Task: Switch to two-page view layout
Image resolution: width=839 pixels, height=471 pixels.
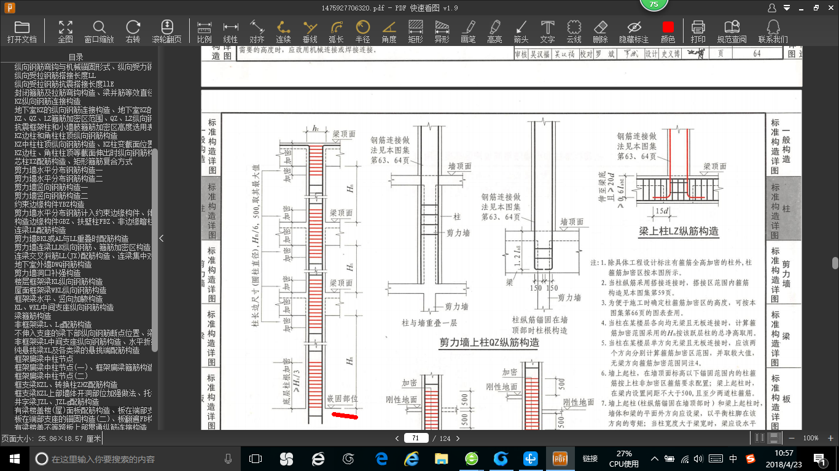Action: point(760,438)
